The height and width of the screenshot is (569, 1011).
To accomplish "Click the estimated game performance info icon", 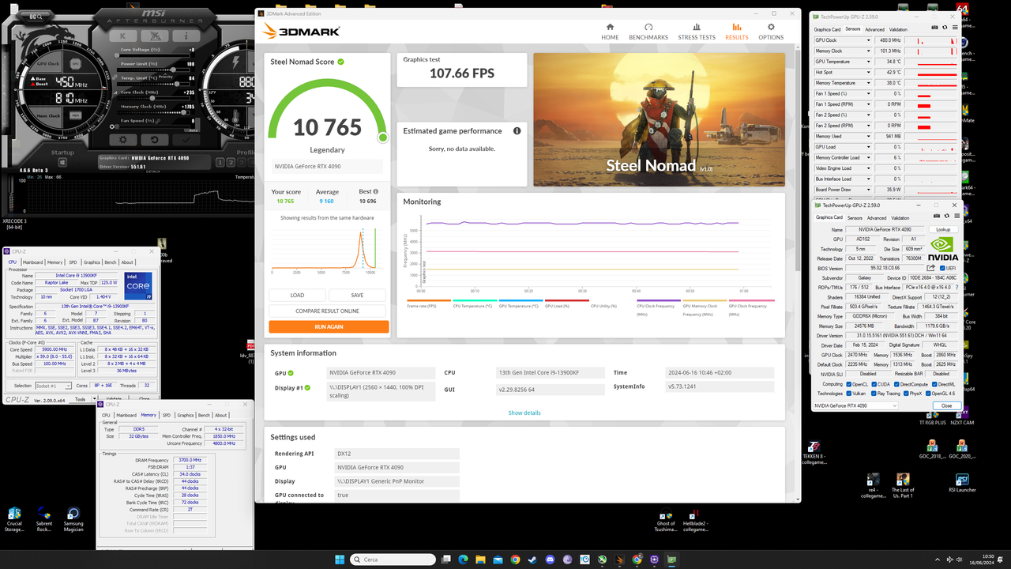I will coord(517,131).
